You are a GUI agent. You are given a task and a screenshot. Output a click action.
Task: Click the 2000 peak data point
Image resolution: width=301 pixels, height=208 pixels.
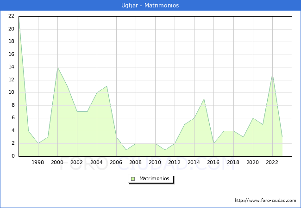point(57,67)
